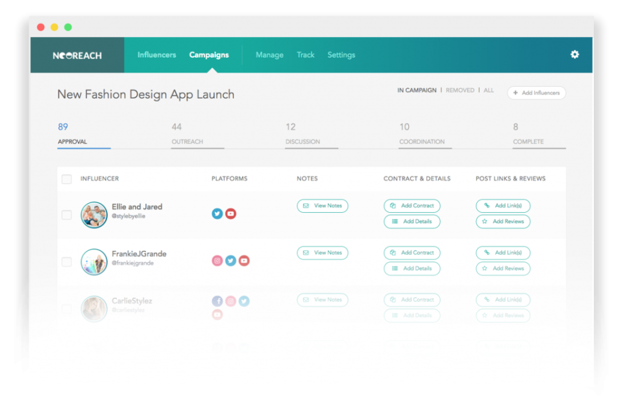Click Twitter icon for FrankieJGrande
Screen dimensions: 623x406
(230, 261)
